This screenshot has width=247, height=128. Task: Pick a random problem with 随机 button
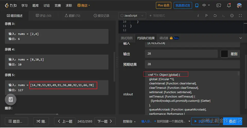(41, 121)
